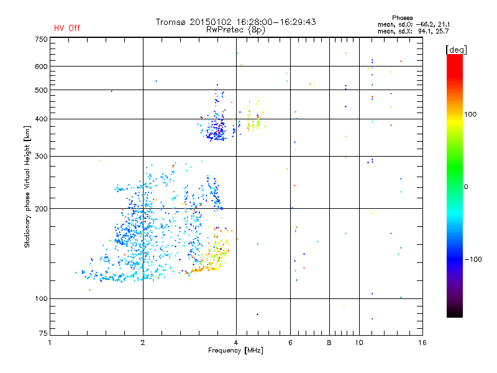
Task: Click the x-axis tick label '10'
Action: click(x=359, y=343)
